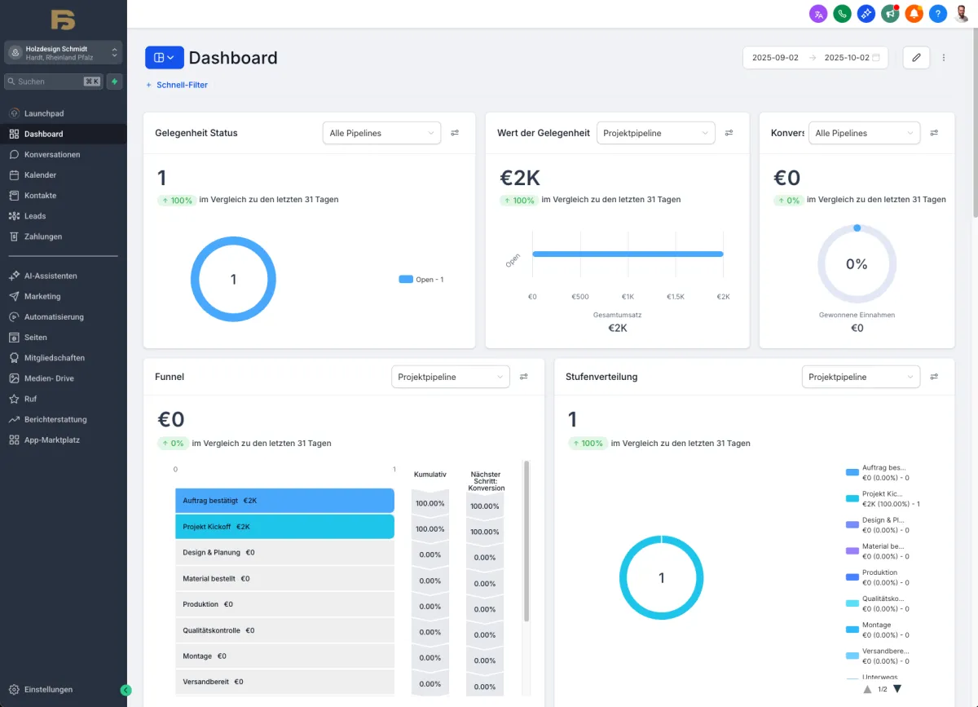
Task: Open Konversion widget filter settings icon
Action: pyautogui.click(x=934, y=133)
